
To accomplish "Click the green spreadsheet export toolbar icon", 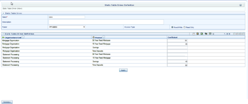I will pos(202,34).
